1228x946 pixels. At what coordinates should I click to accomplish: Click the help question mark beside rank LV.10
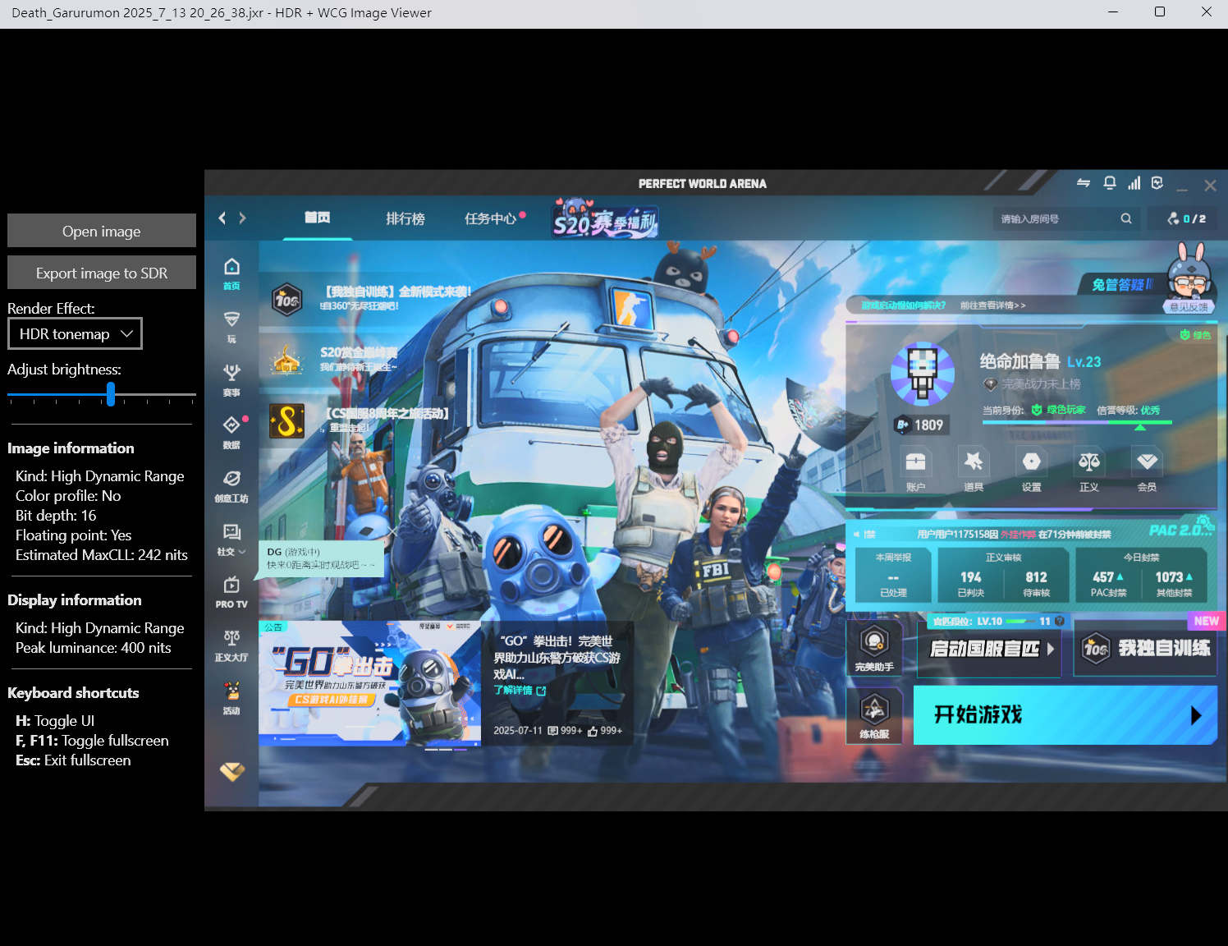(1060, 621)
